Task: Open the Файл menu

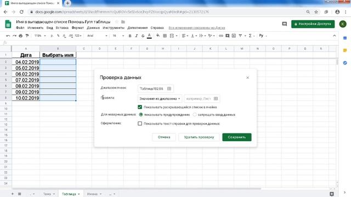Action: [20, 28]
